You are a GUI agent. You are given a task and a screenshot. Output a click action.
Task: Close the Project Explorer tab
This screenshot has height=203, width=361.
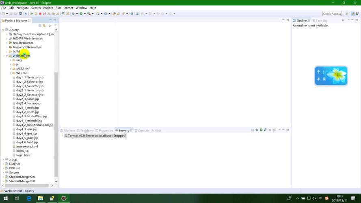click(x=30, y=20)
